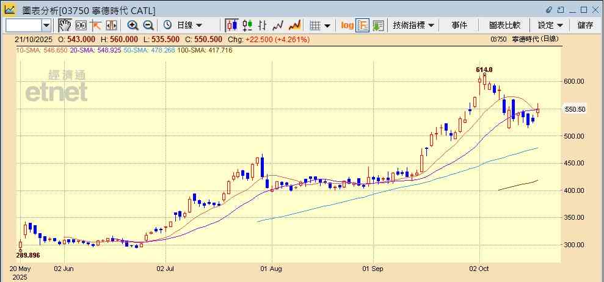
Task: Click the zoom in magnifier icon
Action: [133, 25]
